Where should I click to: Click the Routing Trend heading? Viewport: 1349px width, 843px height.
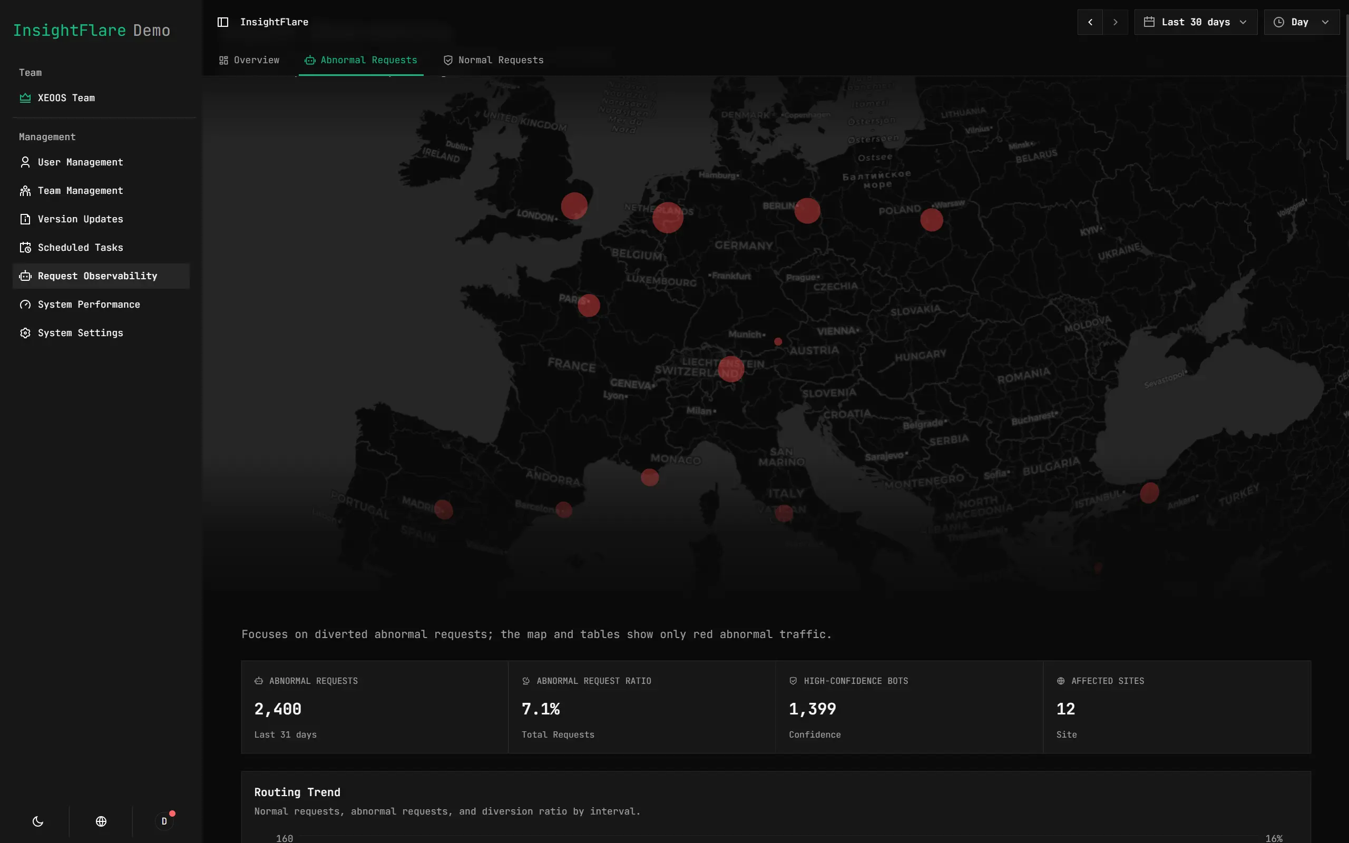[x=297, y=792]
